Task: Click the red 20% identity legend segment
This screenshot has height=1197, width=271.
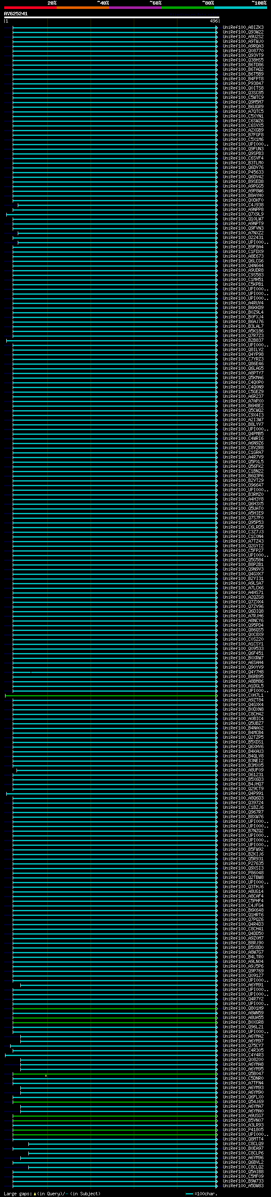Action: pos(30,8)
